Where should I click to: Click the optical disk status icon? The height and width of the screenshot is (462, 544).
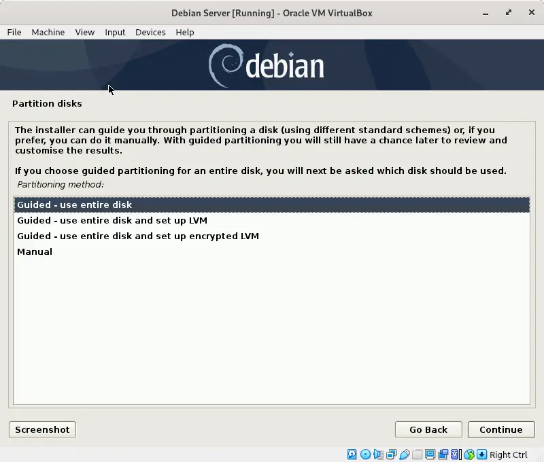pos(365,455)
